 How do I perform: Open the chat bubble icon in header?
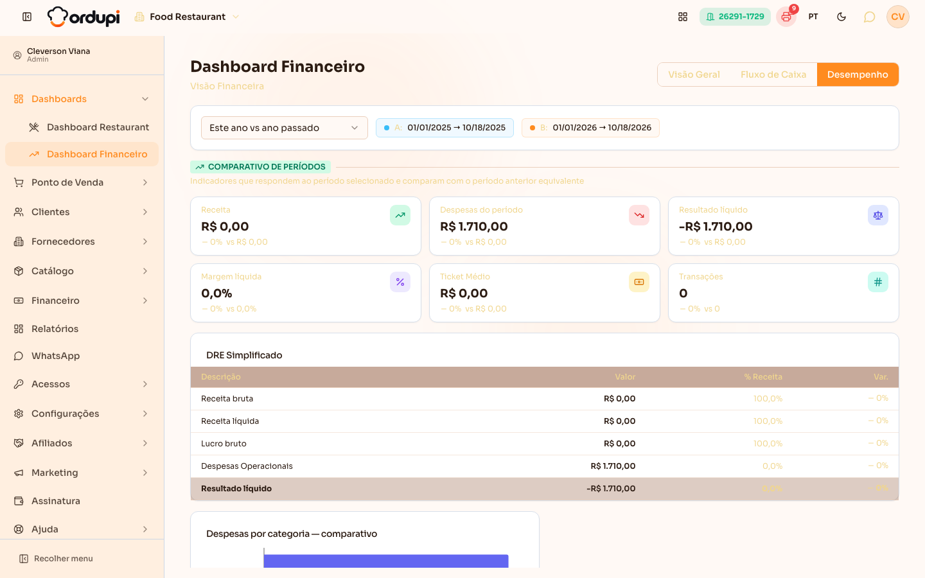coord(869,17)
